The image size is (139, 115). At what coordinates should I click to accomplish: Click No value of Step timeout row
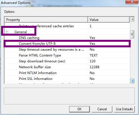92,50
